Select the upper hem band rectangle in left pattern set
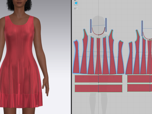Screen dimensions: 152x114 [x=98, y=79]
